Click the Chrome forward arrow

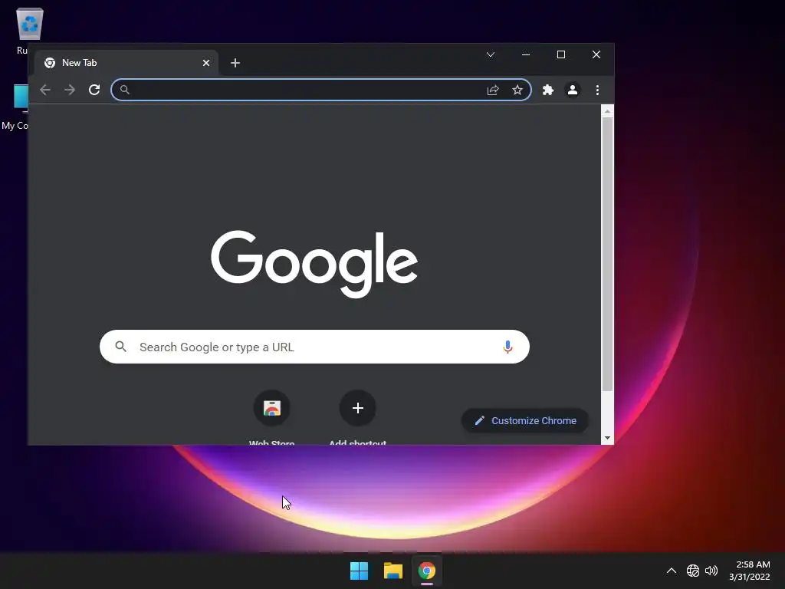pyautogui.click(x=70, y=90)
